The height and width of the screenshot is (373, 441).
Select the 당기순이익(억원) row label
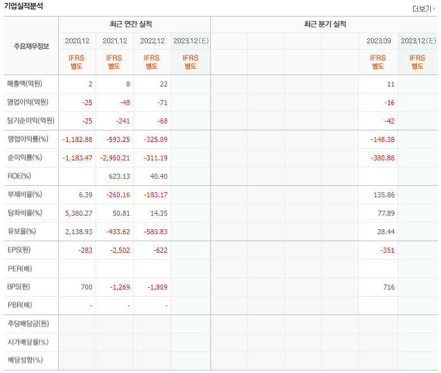point(31,120)
